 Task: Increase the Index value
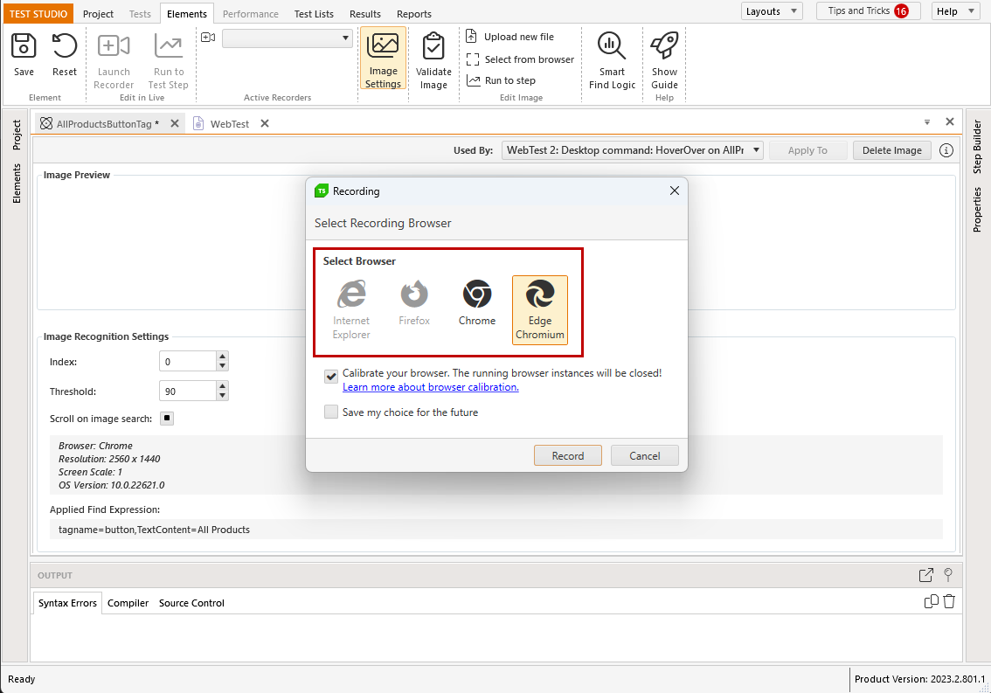(222, 357)
